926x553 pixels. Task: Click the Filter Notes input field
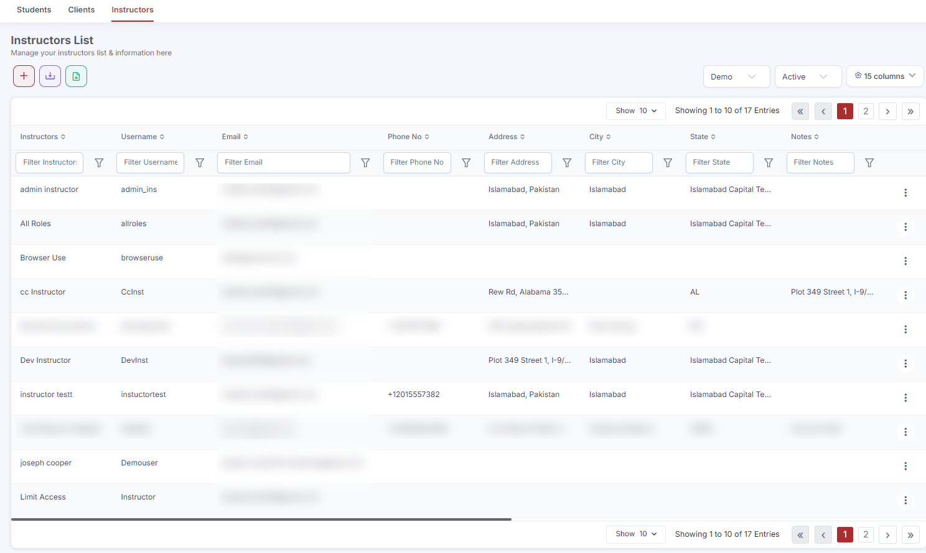point(820,163)
